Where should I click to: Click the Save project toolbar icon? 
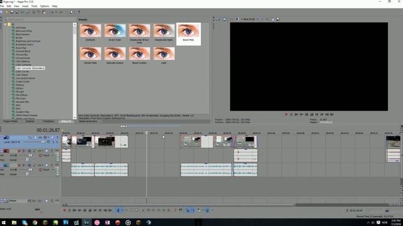click(x=12, y=12)
